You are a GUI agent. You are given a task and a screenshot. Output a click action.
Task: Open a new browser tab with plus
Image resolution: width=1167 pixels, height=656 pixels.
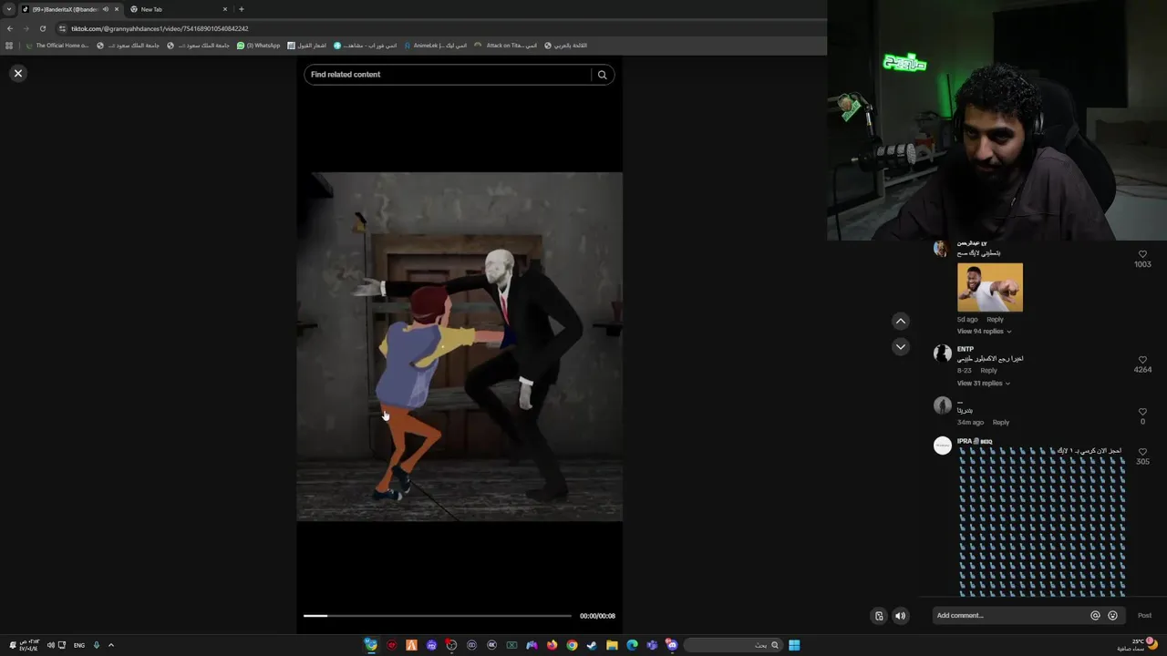[241, 9]
